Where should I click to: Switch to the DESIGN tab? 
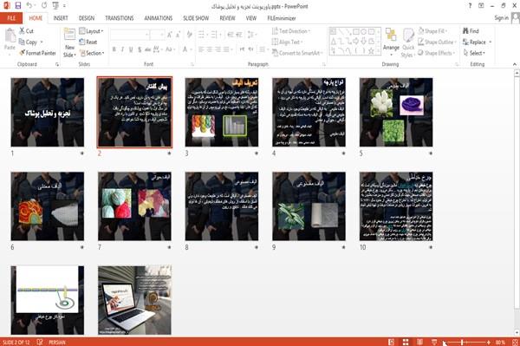point(87,18)
